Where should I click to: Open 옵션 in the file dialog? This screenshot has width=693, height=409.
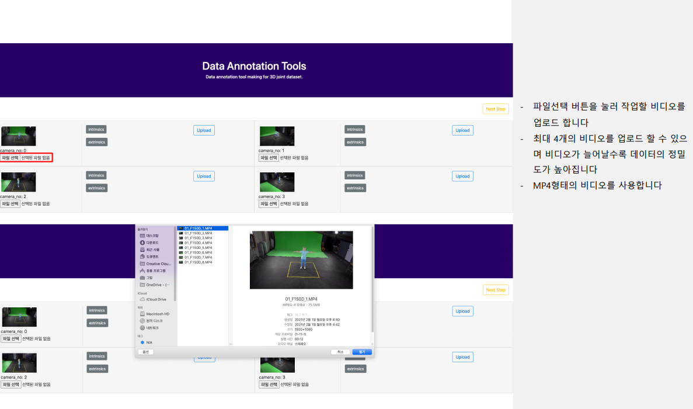pyautogui.click(x=146, y=352)
